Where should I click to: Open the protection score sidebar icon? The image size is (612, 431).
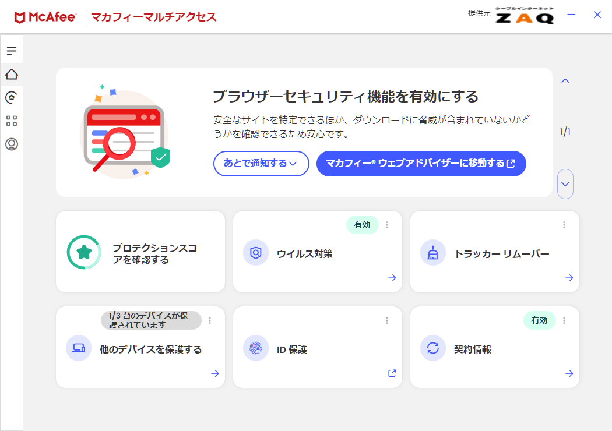[12, 97]
